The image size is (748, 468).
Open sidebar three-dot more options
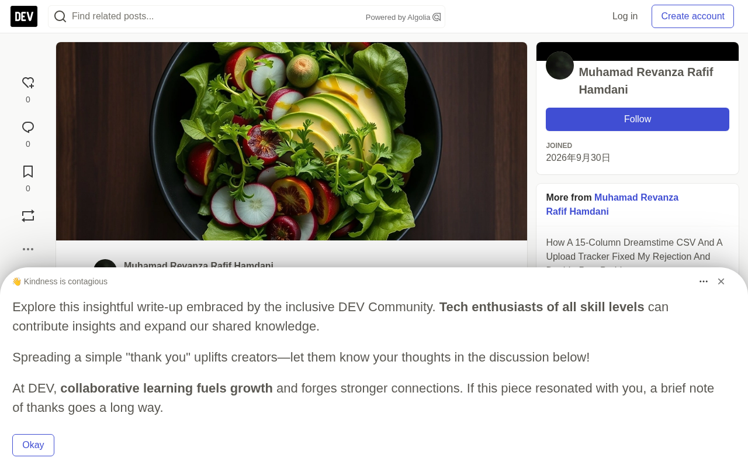(28, 249)
